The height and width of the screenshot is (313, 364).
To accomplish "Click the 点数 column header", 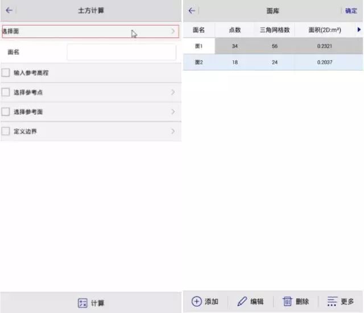I will 235,30.
